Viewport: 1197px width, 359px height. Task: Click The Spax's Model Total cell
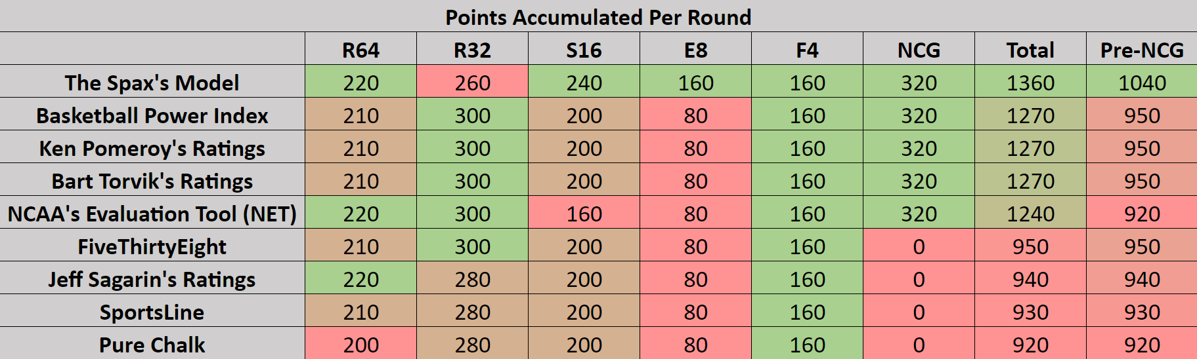point(1030,83)
